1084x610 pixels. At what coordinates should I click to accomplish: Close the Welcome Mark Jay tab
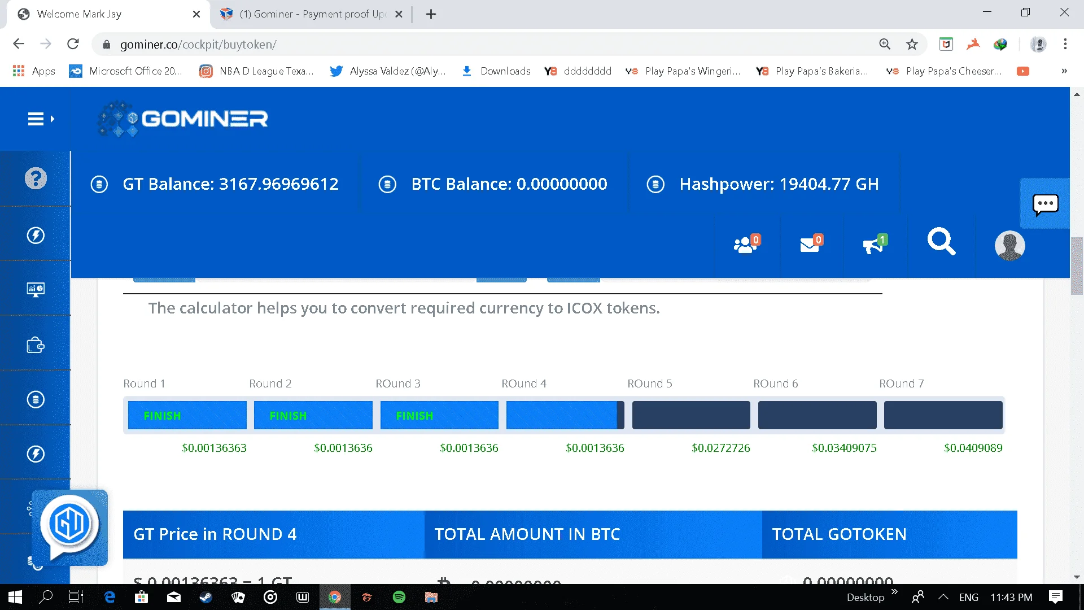(196, 14)
